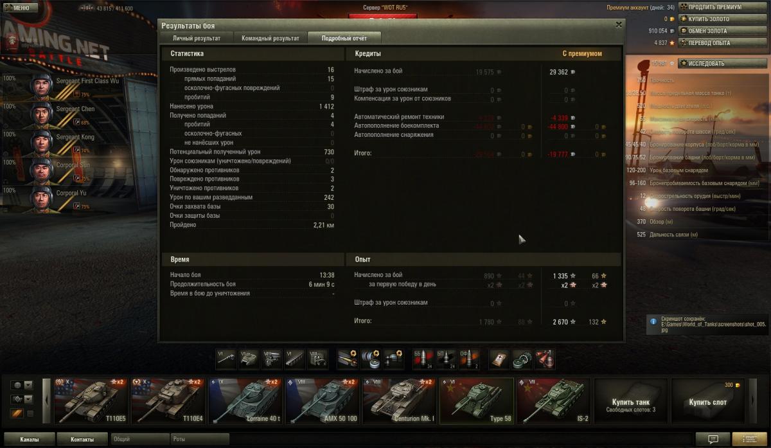The width and height of the screenshot is (771, 448).
Task: Open the Командный результат tab
Action: click(270, 39)
